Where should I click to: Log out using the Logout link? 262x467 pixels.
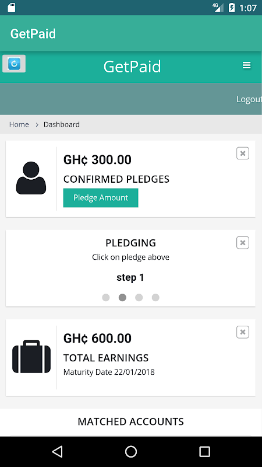tap(249, 99)
